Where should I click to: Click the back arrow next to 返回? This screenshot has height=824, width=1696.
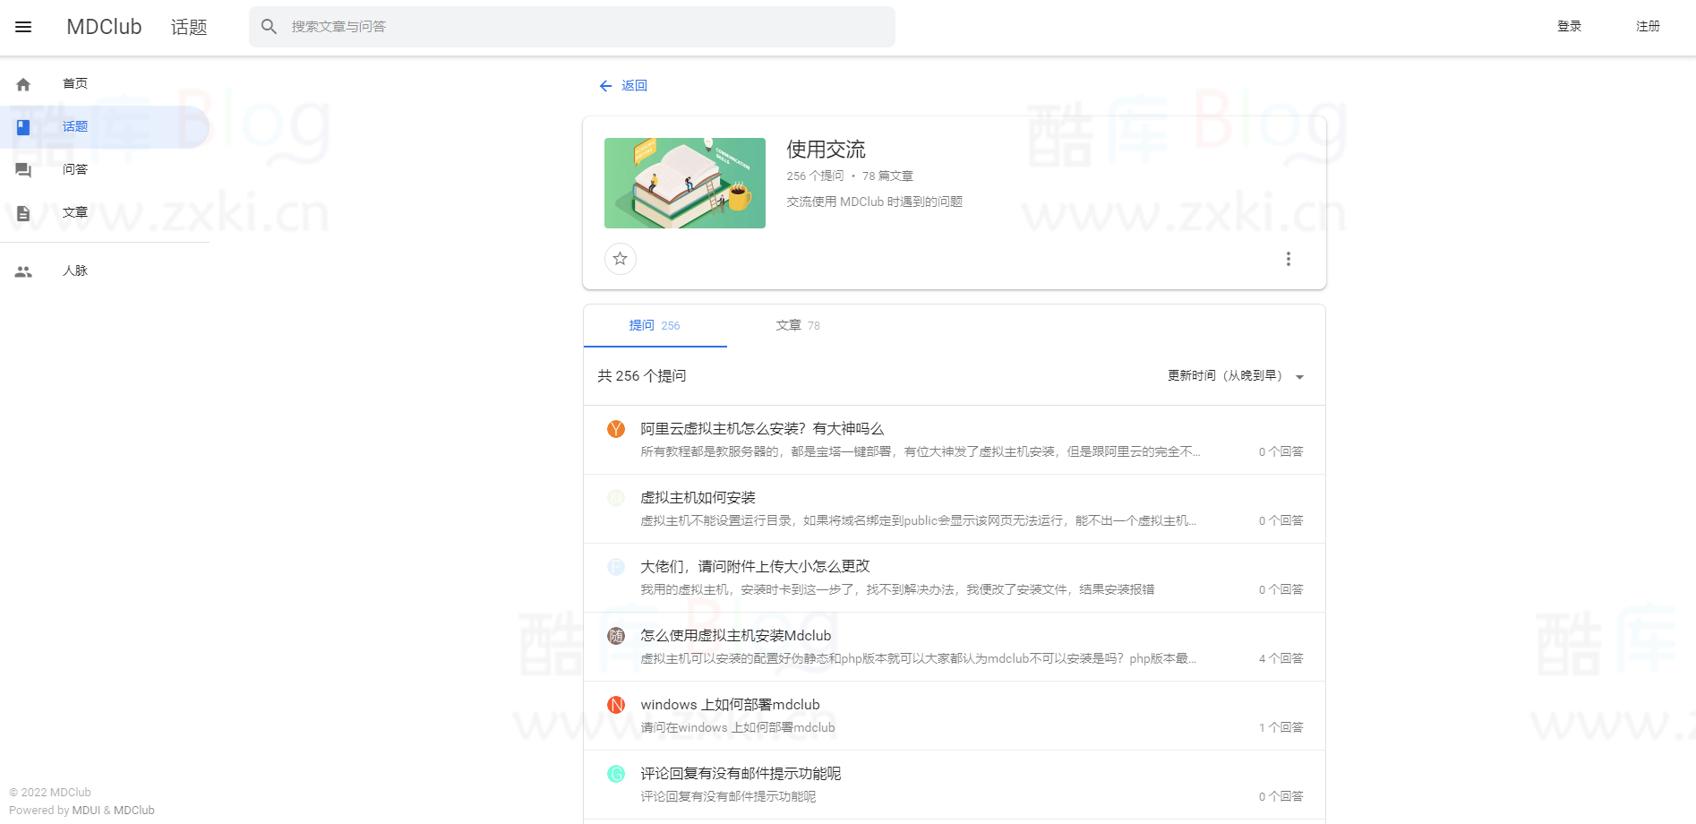605,85
